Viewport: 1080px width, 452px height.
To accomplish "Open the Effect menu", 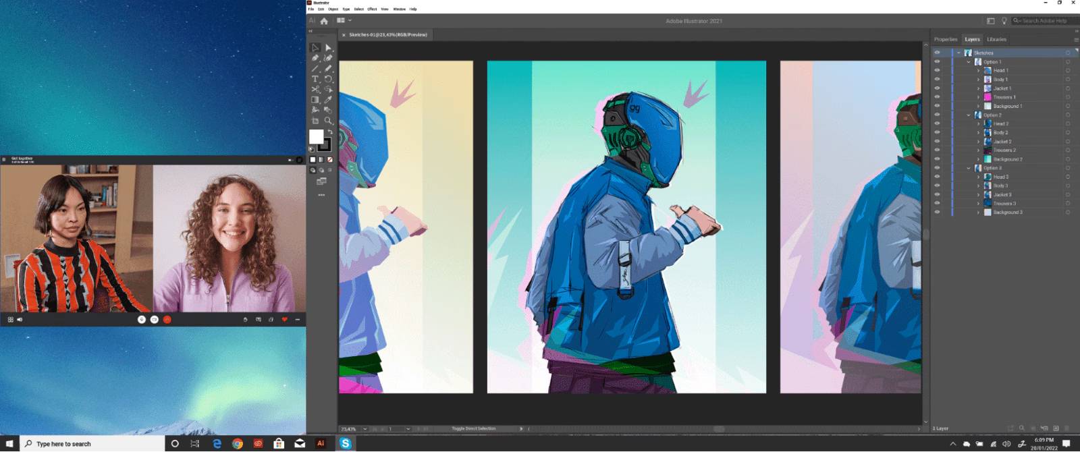I will pyautogui.click(x=372, y=9).
